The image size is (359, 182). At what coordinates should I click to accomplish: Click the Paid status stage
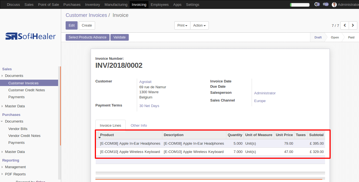tap(351, 37)
